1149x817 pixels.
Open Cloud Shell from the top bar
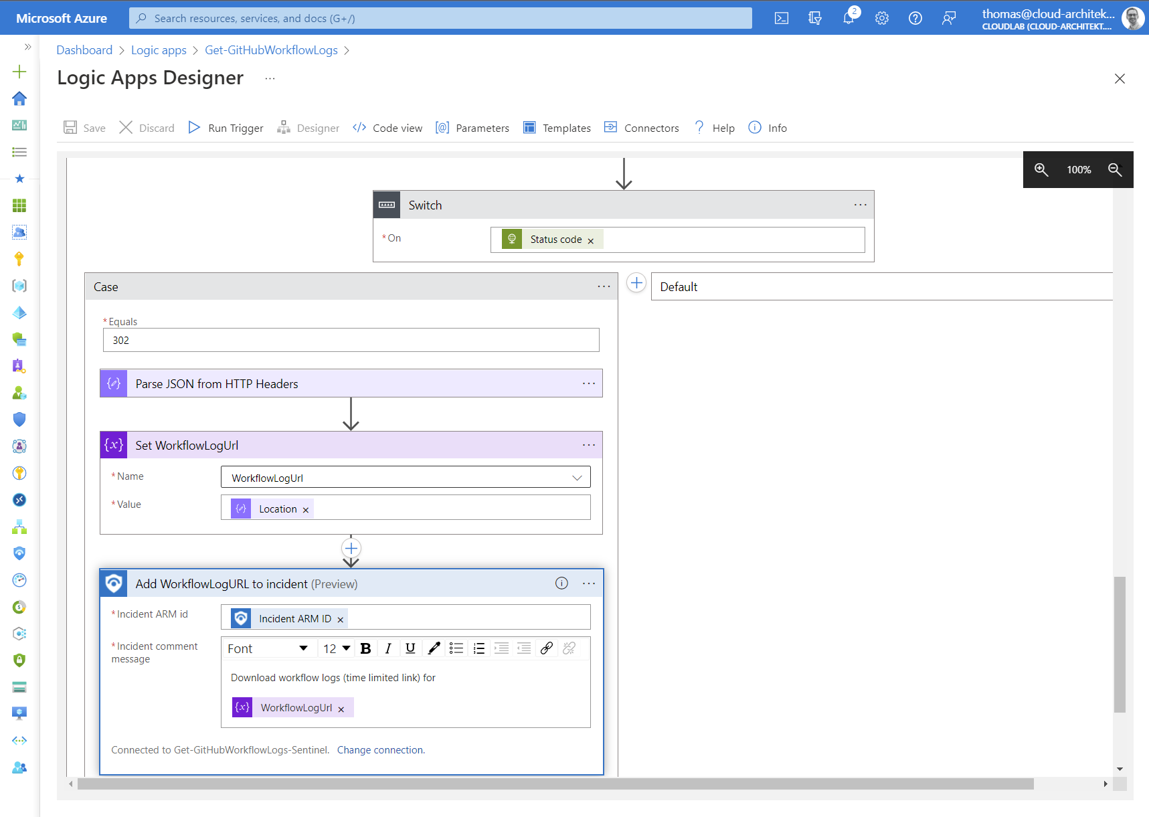782,18
